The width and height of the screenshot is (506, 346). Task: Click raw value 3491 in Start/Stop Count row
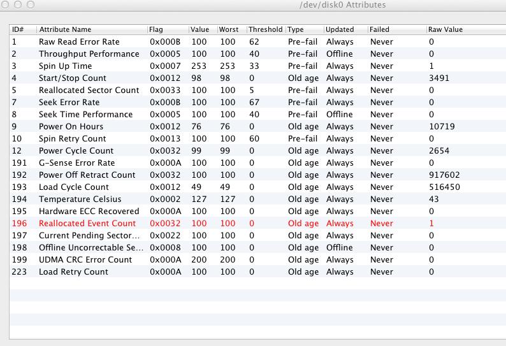pyautogui.click(x=439, y=78)
